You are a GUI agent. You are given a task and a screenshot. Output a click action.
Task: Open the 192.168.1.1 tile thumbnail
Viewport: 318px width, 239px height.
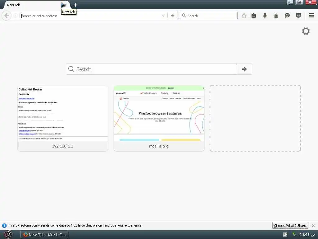point(63,114)
